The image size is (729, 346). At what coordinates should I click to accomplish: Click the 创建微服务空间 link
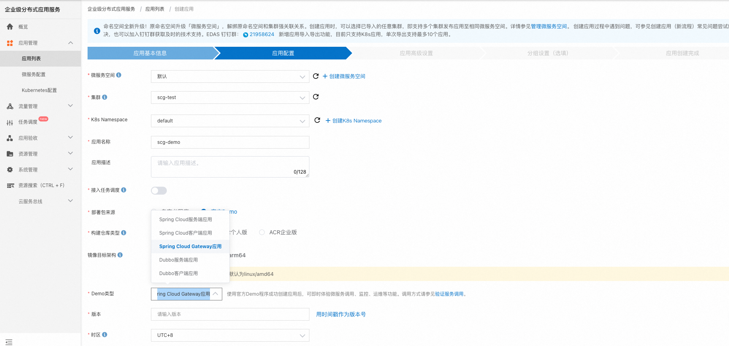click(344, 76)
